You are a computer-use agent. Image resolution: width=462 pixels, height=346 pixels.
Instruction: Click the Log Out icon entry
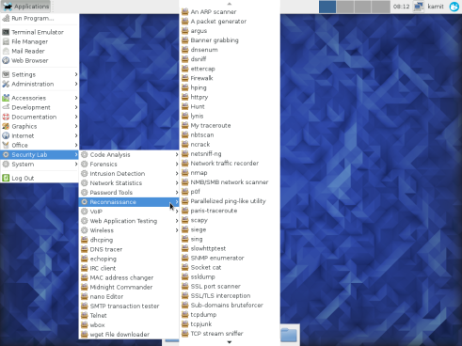pos(6,178)
